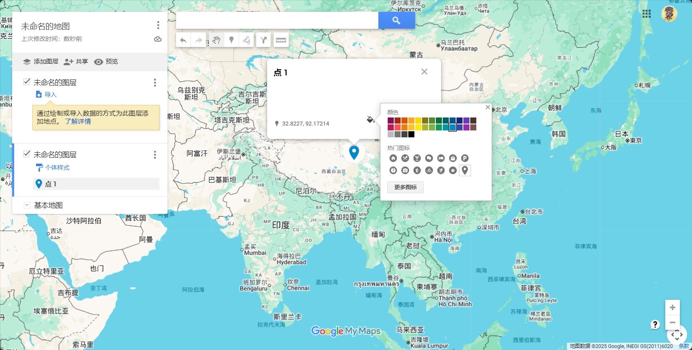Choose the house icon for marker

(393, 158)
